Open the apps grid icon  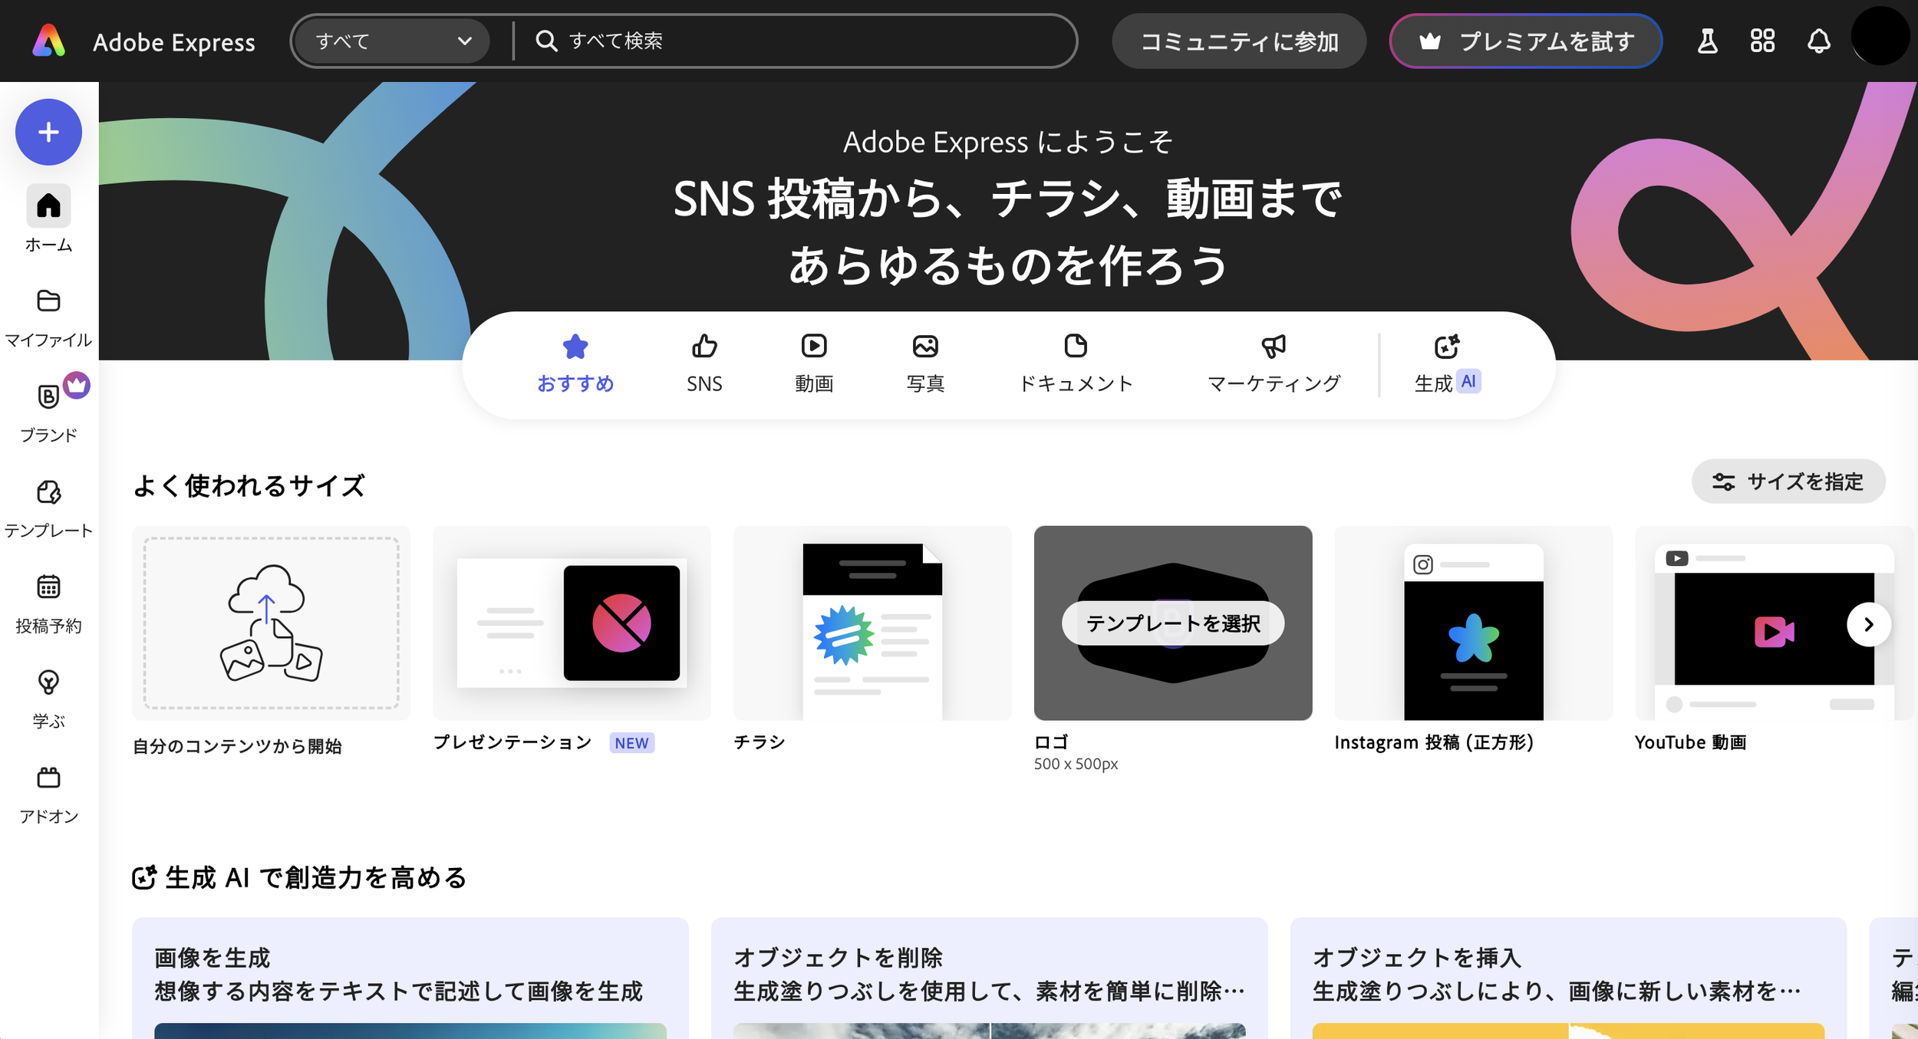[x=1762, y=41]
